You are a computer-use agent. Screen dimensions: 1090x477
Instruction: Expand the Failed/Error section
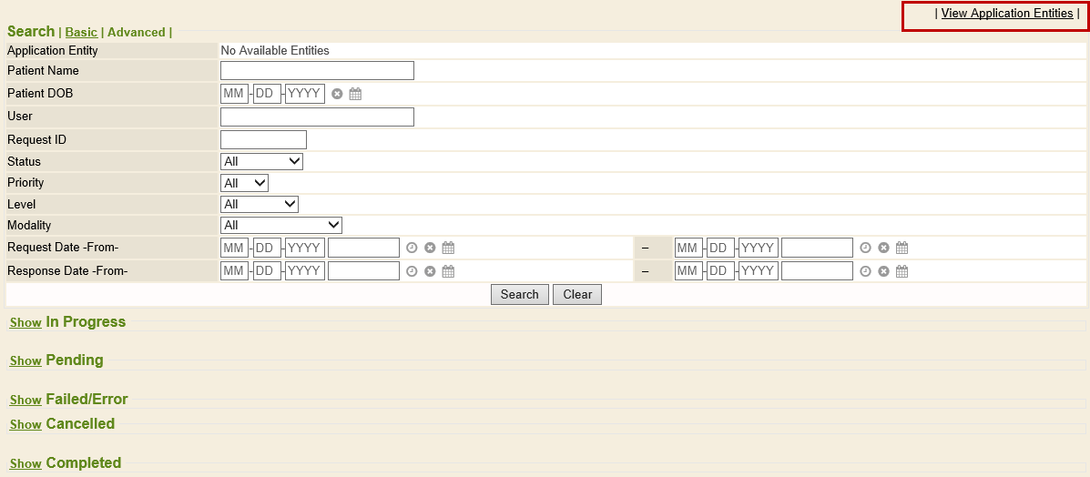[x=25, y=401]
